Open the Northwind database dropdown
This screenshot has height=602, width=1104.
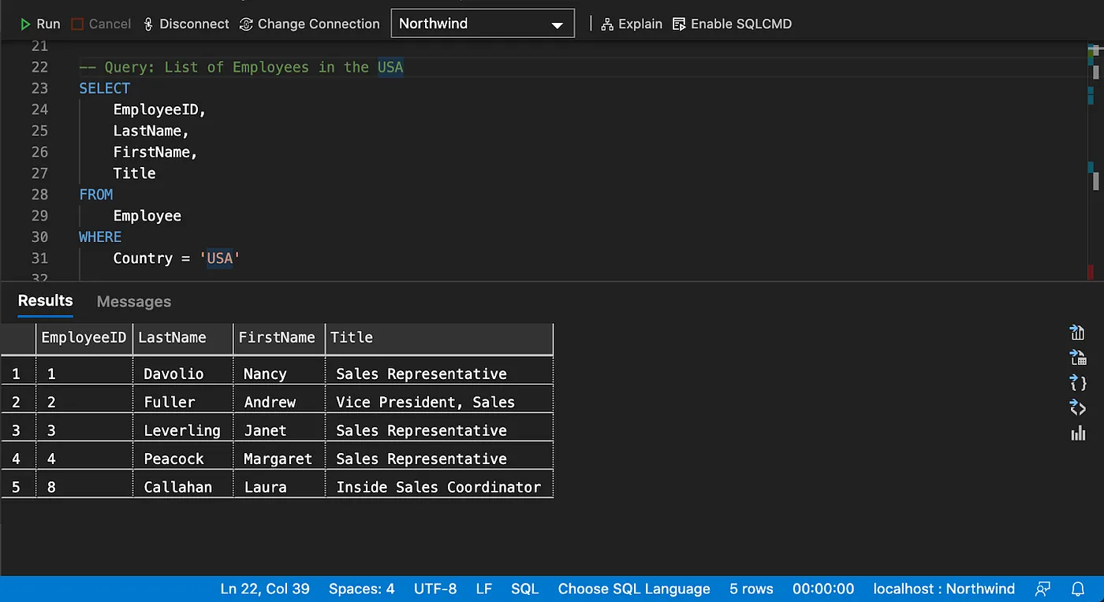point(483,24)
